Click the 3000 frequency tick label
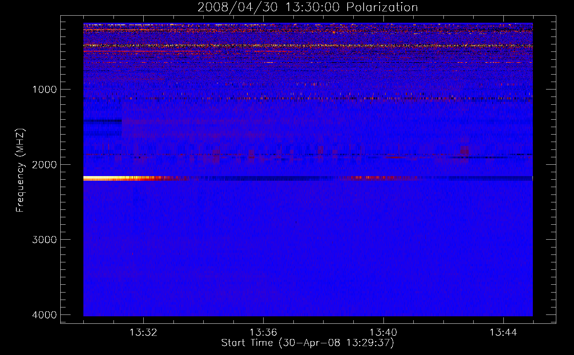 pos(44,240)
